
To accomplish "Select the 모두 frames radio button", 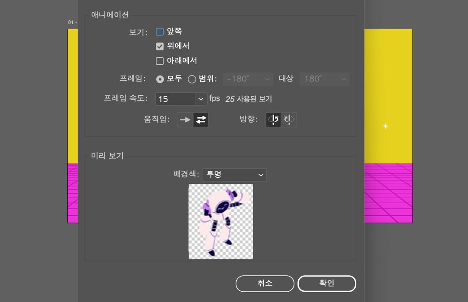I will pos(160,79).
